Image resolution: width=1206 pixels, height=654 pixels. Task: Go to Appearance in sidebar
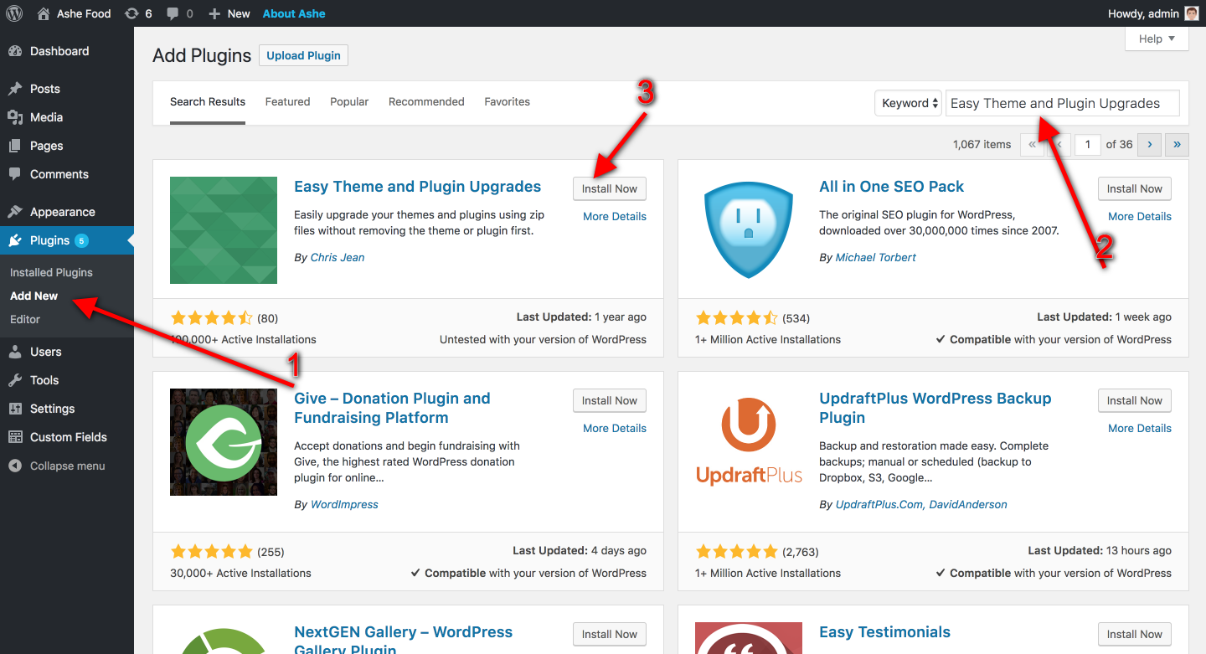62,212
